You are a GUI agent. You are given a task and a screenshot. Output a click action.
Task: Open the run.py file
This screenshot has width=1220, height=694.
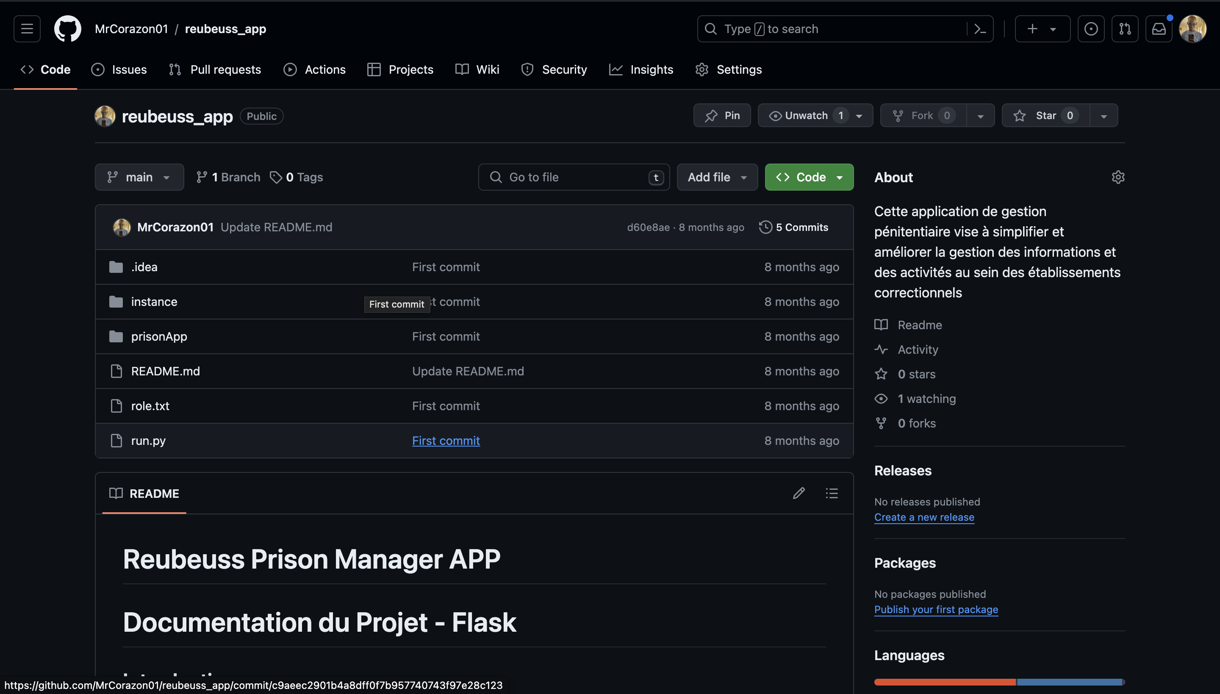point(148,441)
